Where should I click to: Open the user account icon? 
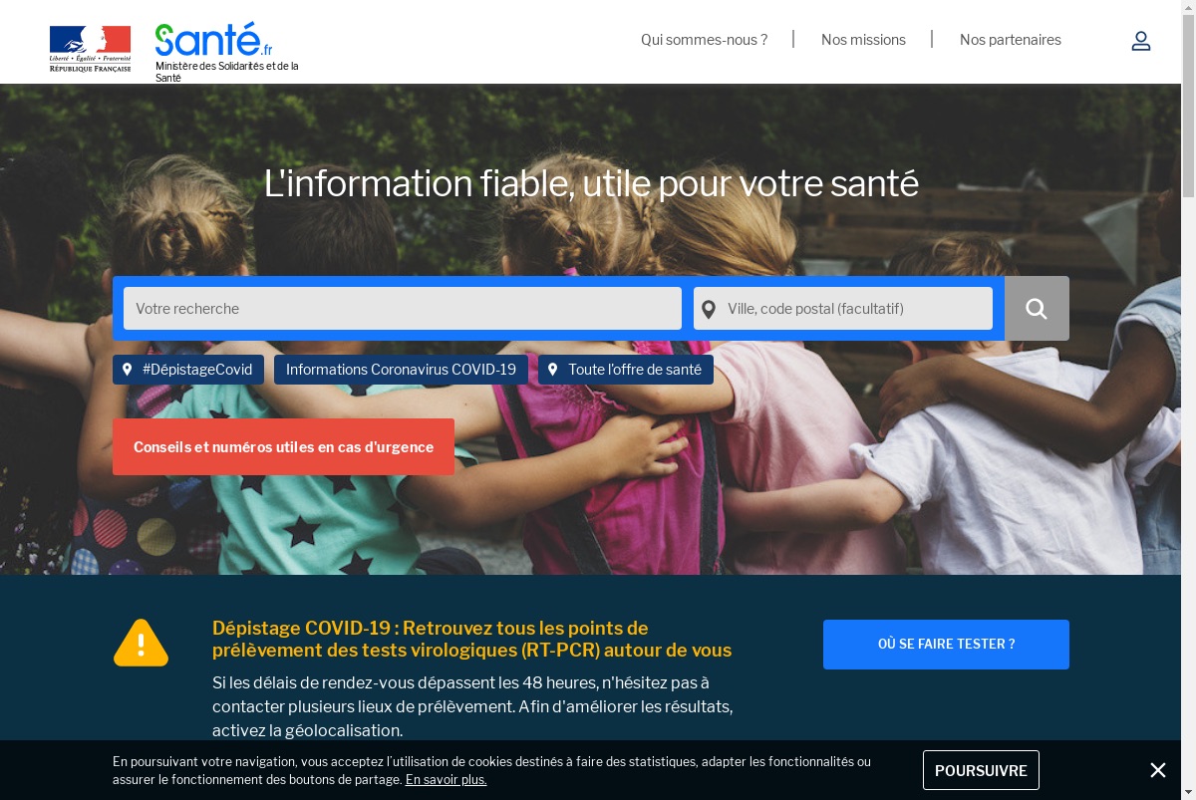1141,41
